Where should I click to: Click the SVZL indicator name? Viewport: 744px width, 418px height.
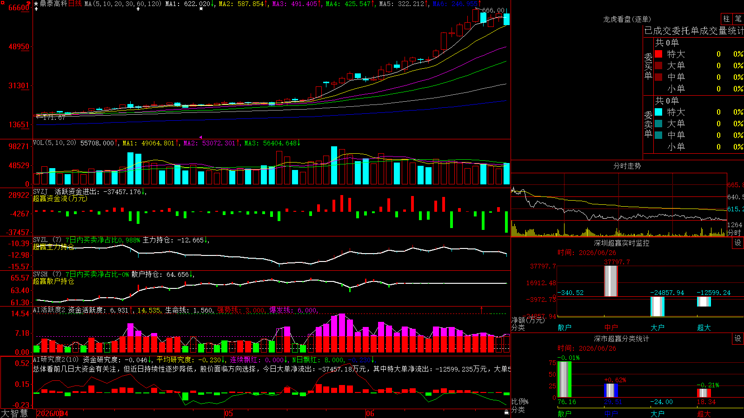coord(40,240)
